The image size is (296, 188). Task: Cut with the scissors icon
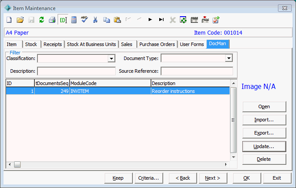point(95,20)
